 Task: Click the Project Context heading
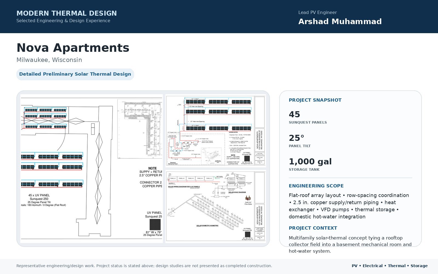point(313,228)
